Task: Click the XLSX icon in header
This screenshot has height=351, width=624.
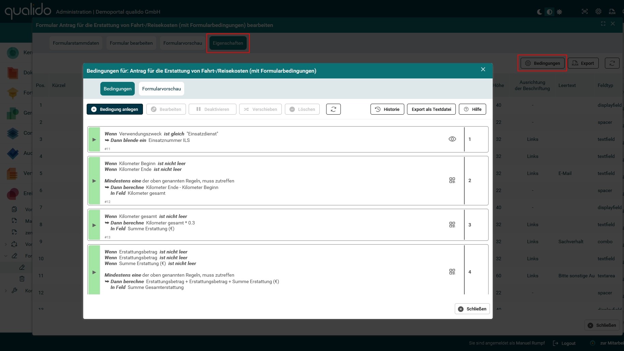Action: coord(612,12)
